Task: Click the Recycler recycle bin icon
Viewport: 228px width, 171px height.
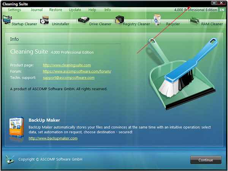Action: tap(157, 19)
